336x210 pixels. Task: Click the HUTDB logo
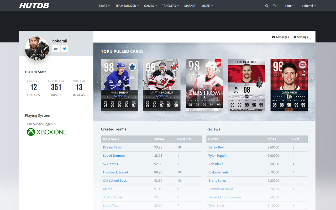pos(34,6)
